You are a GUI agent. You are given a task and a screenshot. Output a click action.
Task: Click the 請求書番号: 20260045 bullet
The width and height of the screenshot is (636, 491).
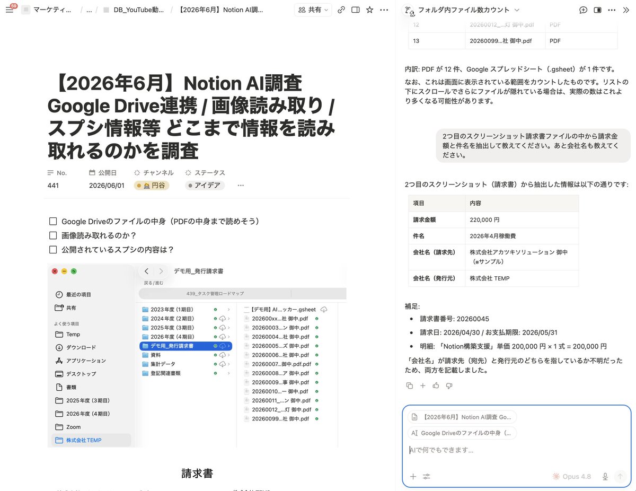click(x=454, y=319)
